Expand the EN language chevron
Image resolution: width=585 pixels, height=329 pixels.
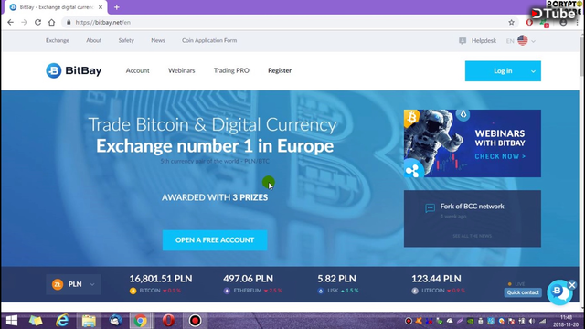[533, 41]
